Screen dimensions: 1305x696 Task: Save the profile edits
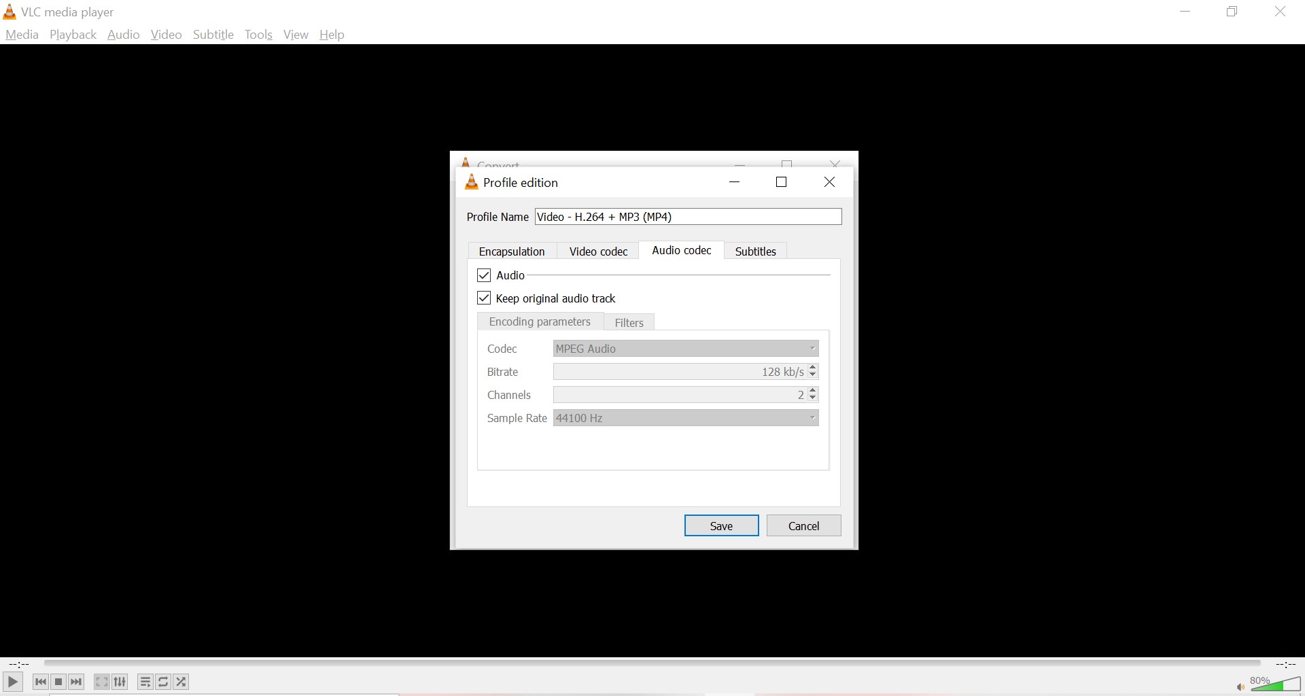(721, 525)
